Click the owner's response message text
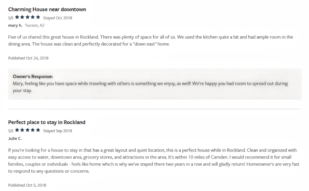The height and width of the screenshot is (191, 309). (150, 87)
